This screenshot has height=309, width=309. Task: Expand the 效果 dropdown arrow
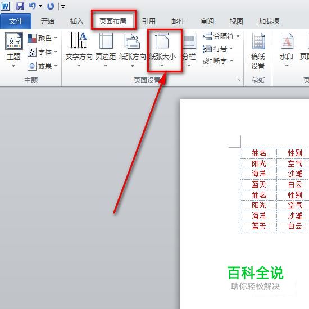point(56,66)
